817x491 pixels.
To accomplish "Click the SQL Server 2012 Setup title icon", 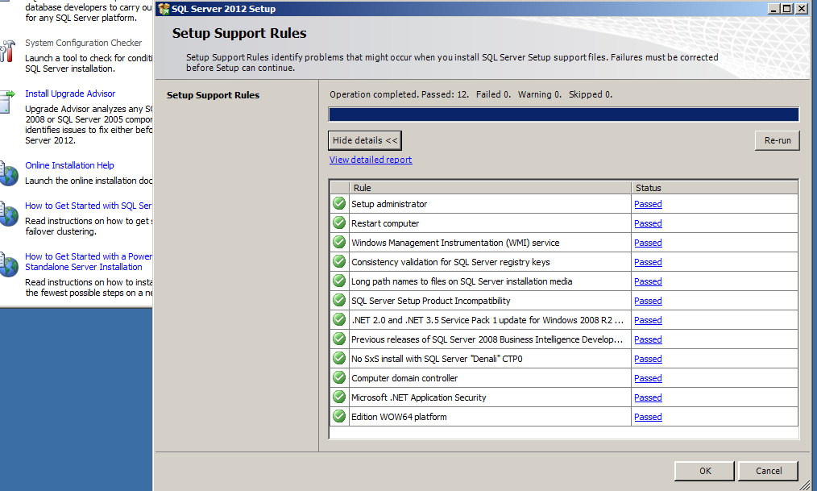I will point(164,9).
